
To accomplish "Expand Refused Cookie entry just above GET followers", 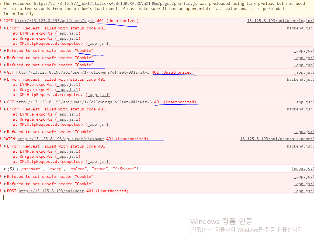I will [x=5, y=65].
